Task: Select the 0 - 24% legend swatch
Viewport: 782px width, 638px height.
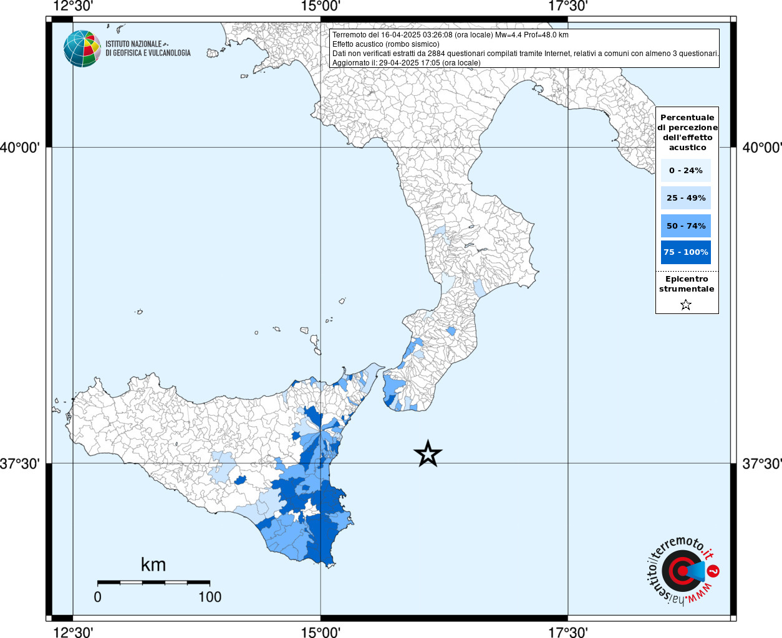Action: pos(686,170)
